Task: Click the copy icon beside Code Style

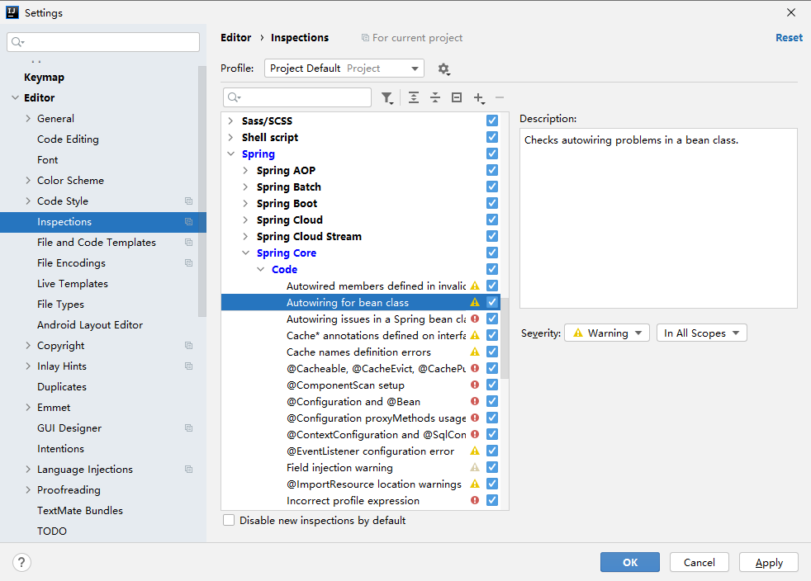Action: click(x=188, y=201)
